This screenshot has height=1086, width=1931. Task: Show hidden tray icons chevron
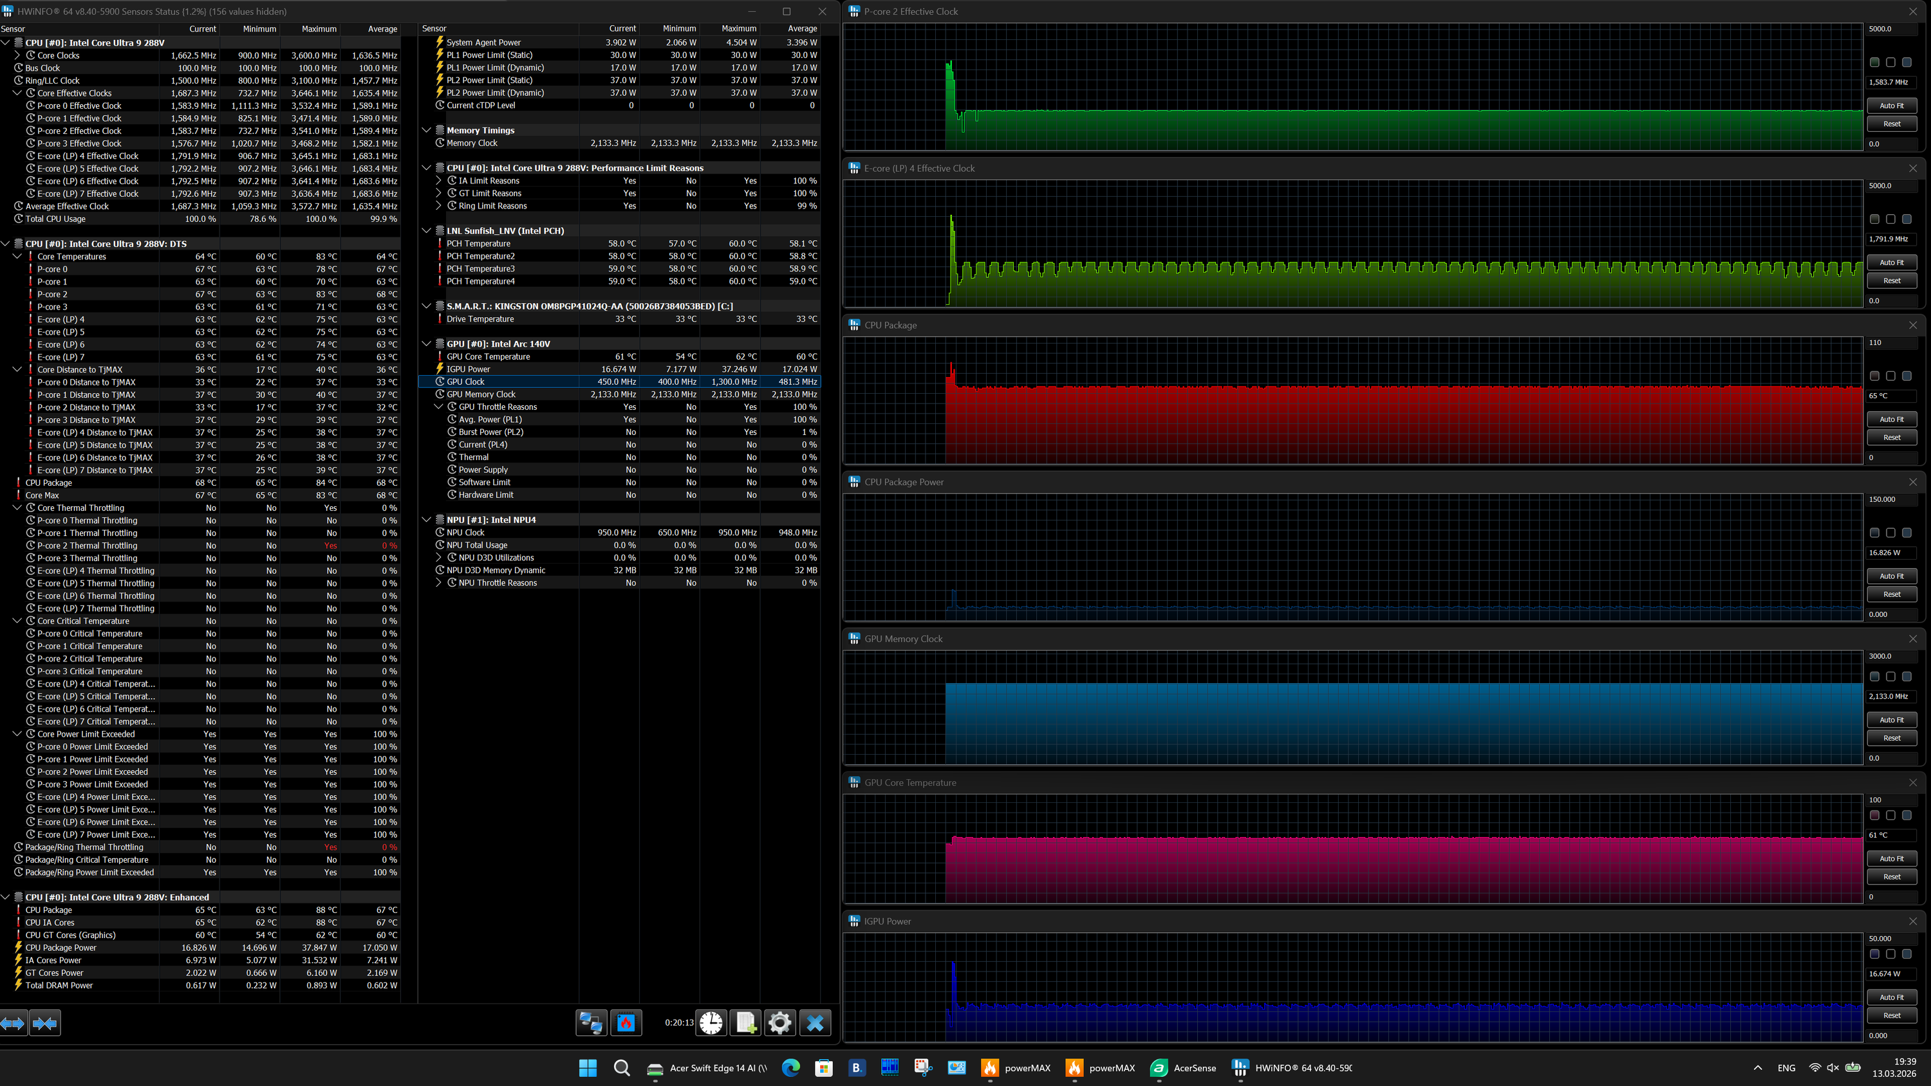(x=1758, y=1068)
